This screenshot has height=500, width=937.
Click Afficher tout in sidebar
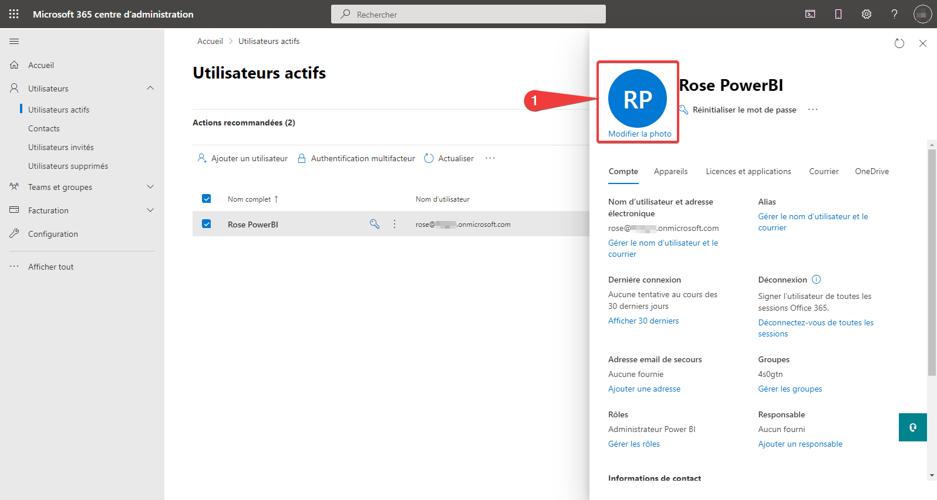(x=51, y=267)
